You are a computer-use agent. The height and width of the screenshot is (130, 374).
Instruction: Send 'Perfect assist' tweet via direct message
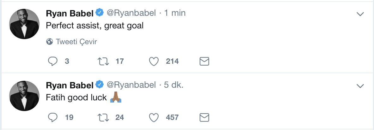tap(204, 61)
